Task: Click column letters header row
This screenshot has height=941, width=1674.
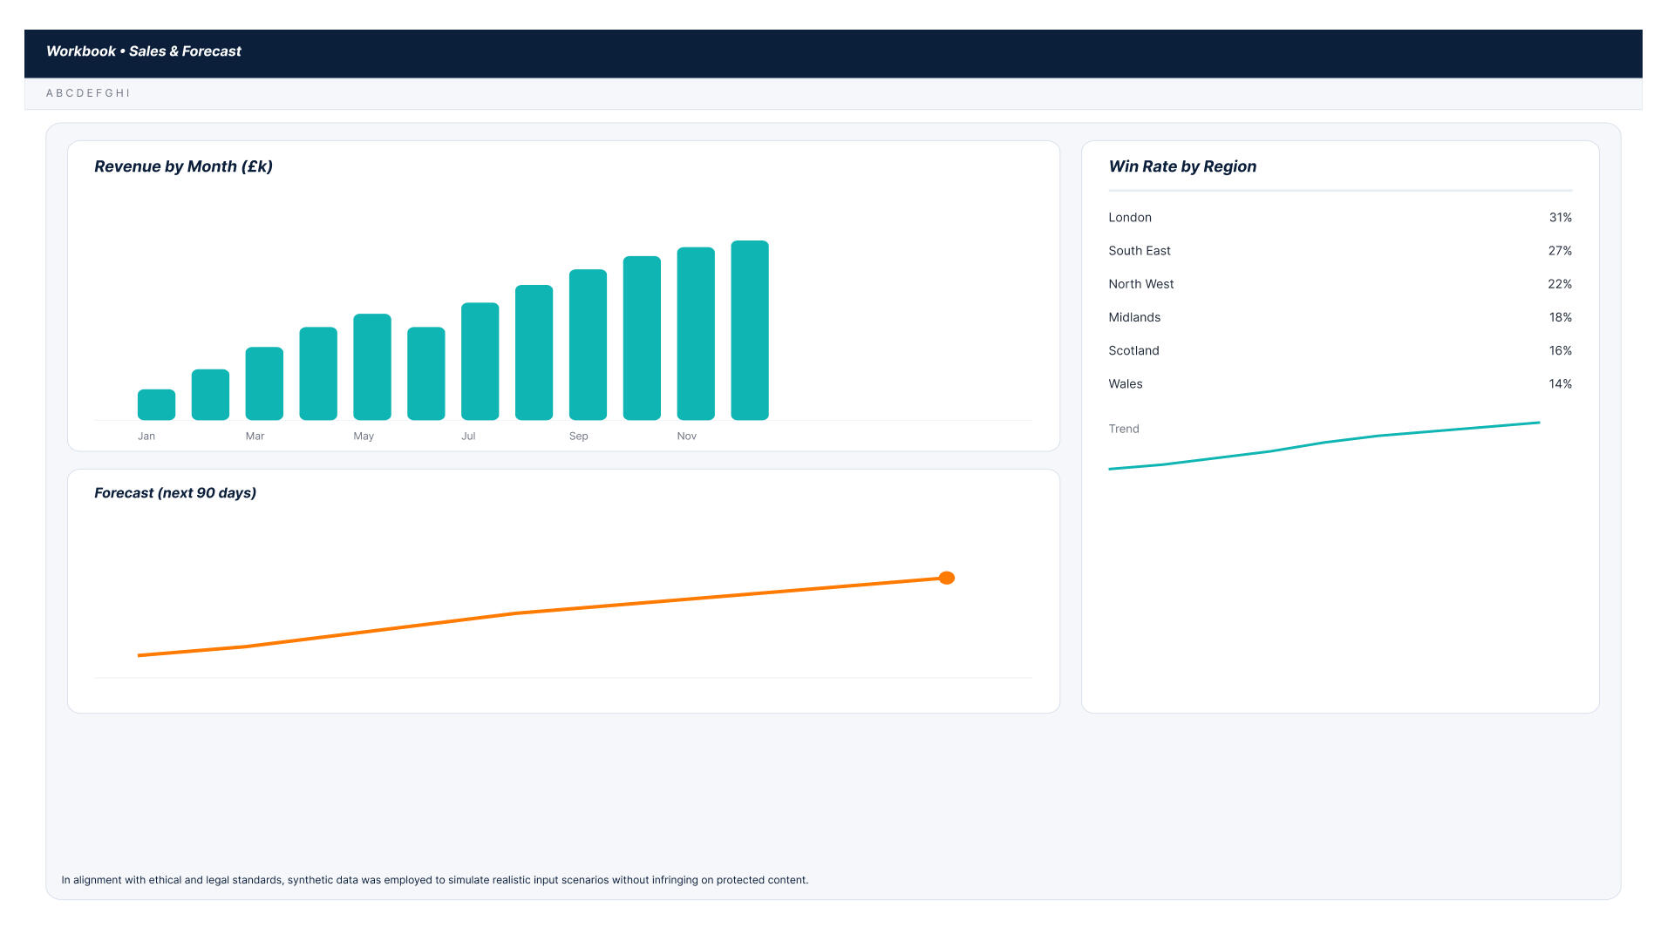Action: [x=88, y=93]
